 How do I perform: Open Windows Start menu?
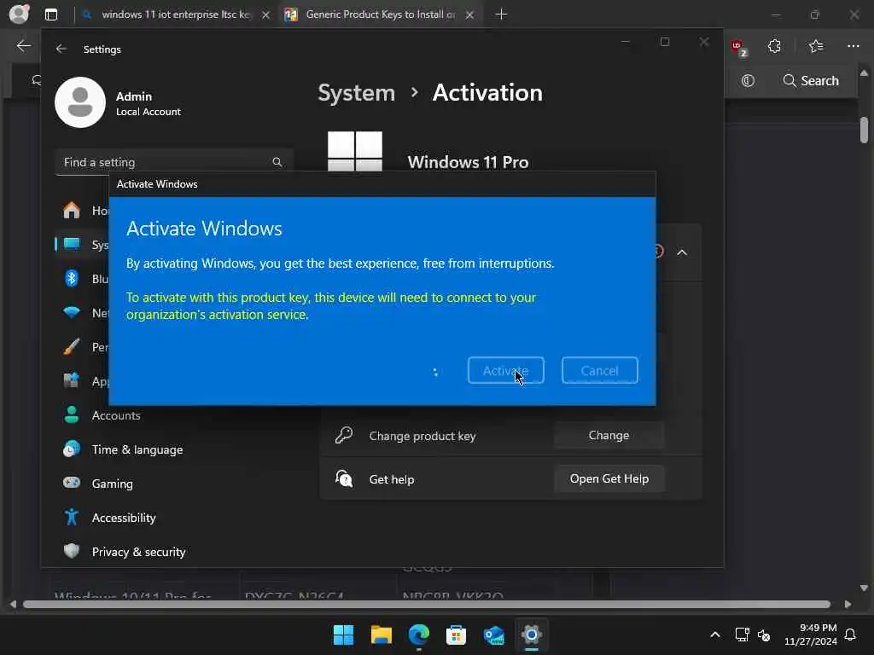pyautogui.click(x=343, y=635)
